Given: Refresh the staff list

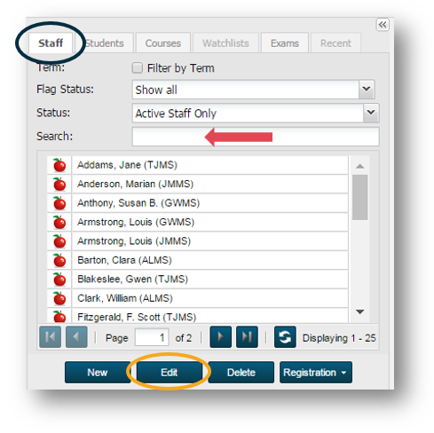Looking at the screenshot, I should click(x=285, y=337).
